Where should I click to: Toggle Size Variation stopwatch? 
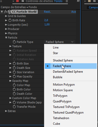coord(14,72)
